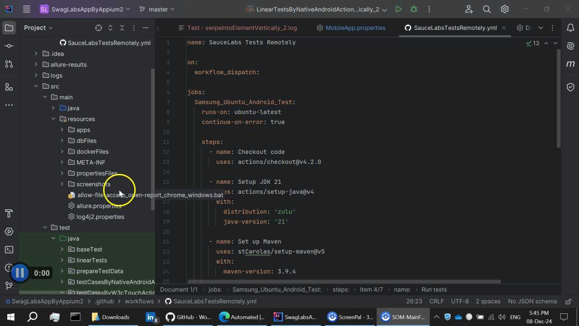The height and width of the screenshot is (326, 579).
Task: Open the SwagLabsAppByAppium2 project dropdown
Action: (85, 9)
